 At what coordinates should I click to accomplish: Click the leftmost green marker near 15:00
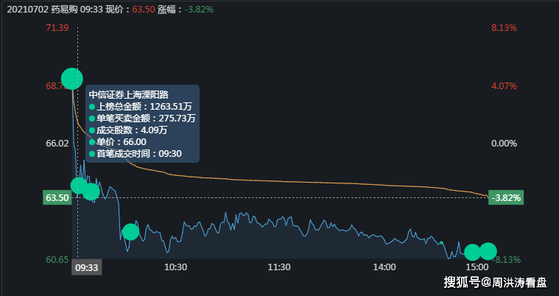[472, 253]
